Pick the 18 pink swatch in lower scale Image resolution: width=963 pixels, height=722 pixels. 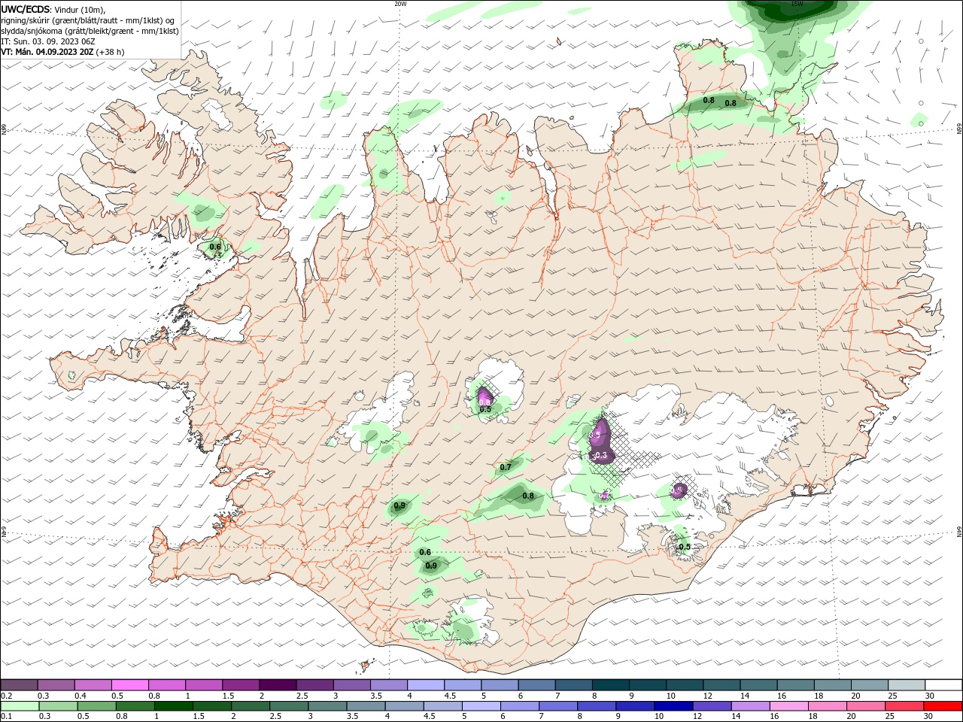[x=826, y=706]
